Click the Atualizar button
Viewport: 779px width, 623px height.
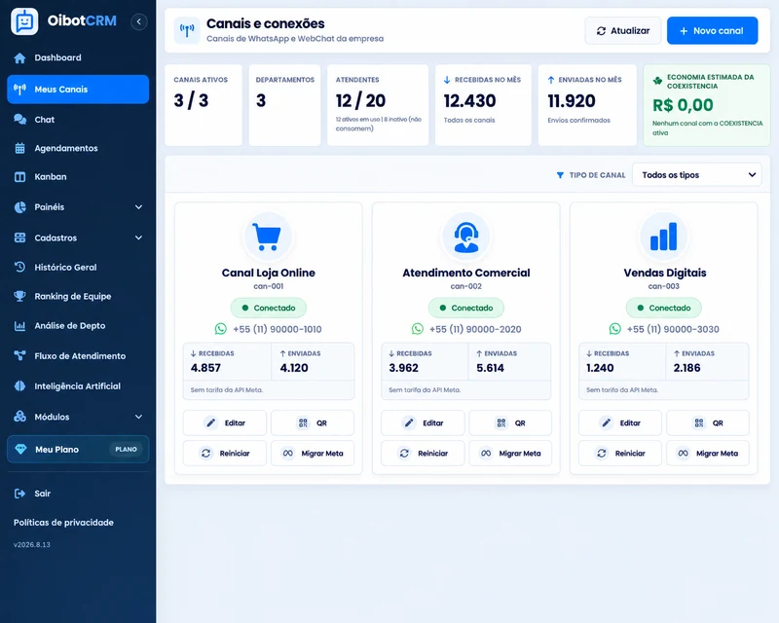[x=623, y=31]
